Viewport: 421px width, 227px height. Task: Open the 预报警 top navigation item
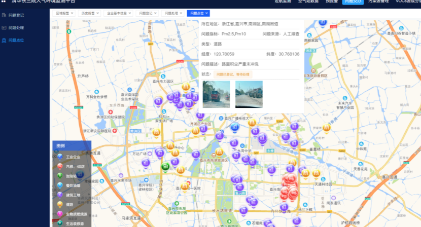coord(332,2)
